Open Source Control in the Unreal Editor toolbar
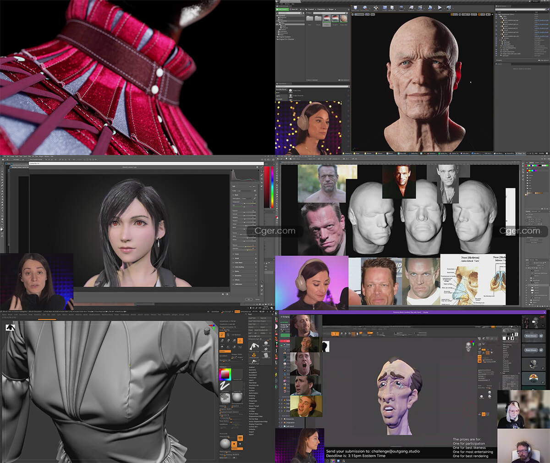The height and width of the screenshot is (463, 550). (366, 8)
